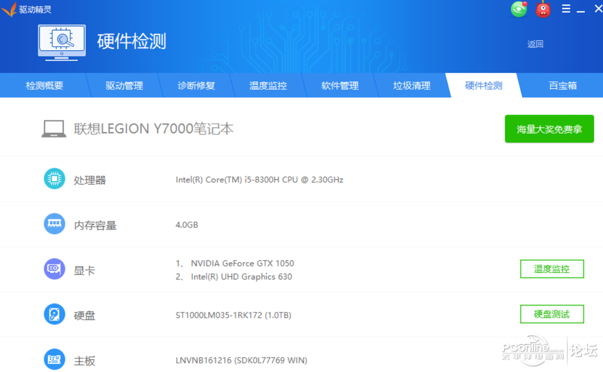Click the 联想LEGION Y7000笔记本 title text
This screenshot has height=372, width=603.
pos(154,129)
